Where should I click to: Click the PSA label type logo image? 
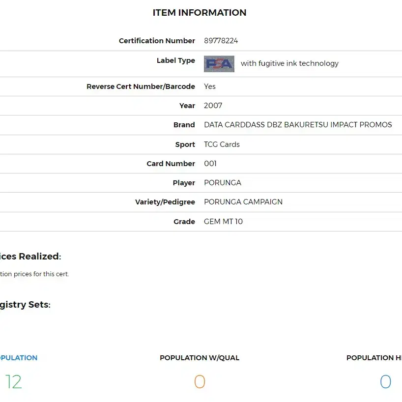coord(219,64)
